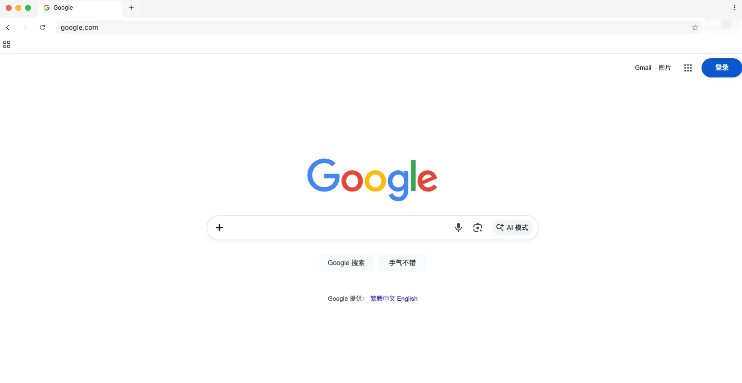The image size is (742, 383).
Task: Click the voice search microphone icon
Action: pos(458,228)
